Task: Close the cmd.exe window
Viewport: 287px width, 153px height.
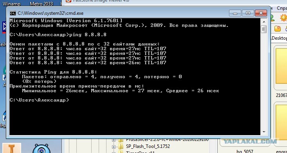Action: tap(261, 13)
